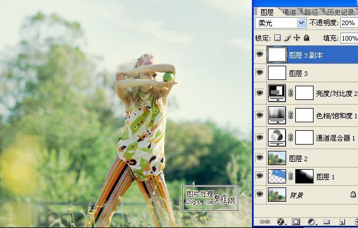This screenshot has height=228, width=358.
Task: Click the fill field showing 100%
Action: click(349, 38)
